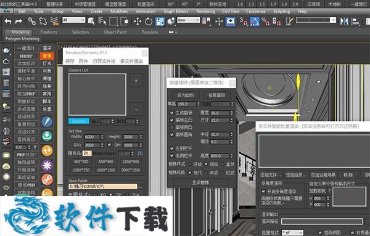This screenshot has width=370, height=236.
Task: Click the teapot render icon in left sidebar
Action: pos(6,50)
